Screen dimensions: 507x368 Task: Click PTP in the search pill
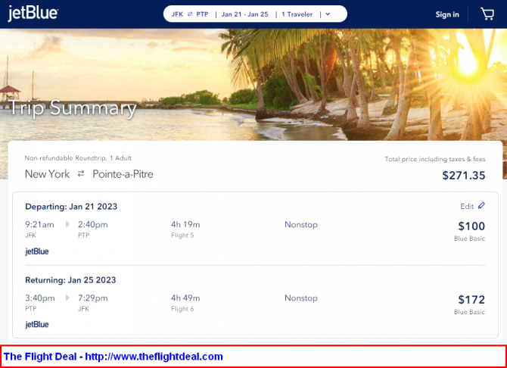pyautogui.click(x=202, y=14)
